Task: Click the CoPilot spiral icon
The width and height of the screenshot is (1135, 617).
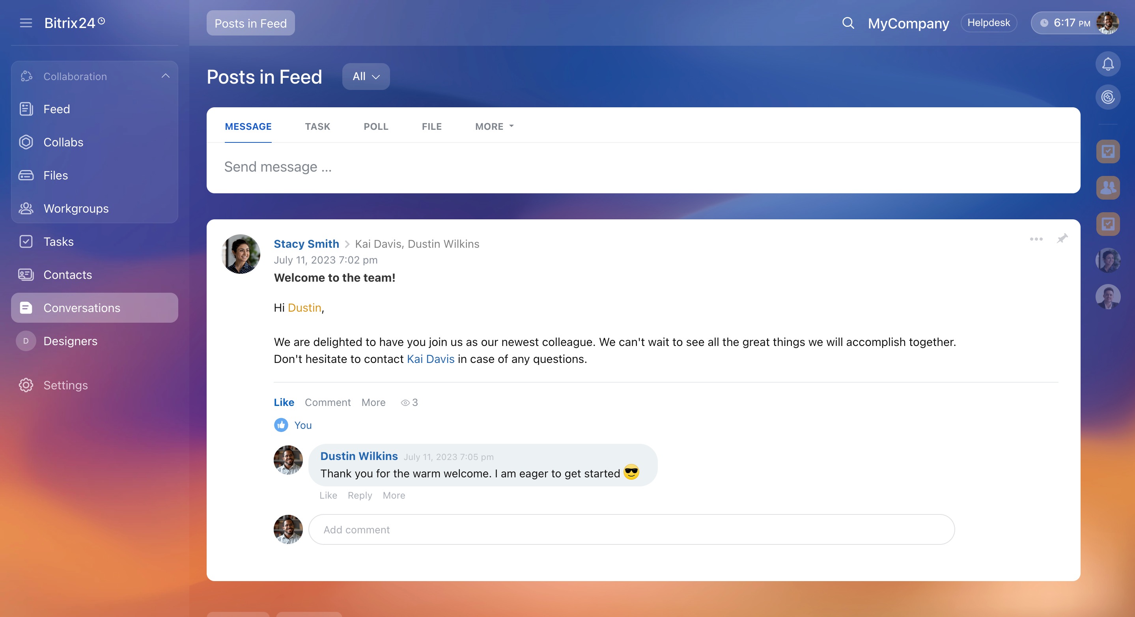Action: (1108, 97)
